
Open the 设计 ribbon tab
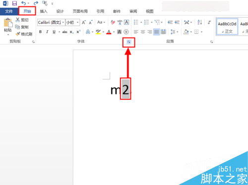pos(60,11)
